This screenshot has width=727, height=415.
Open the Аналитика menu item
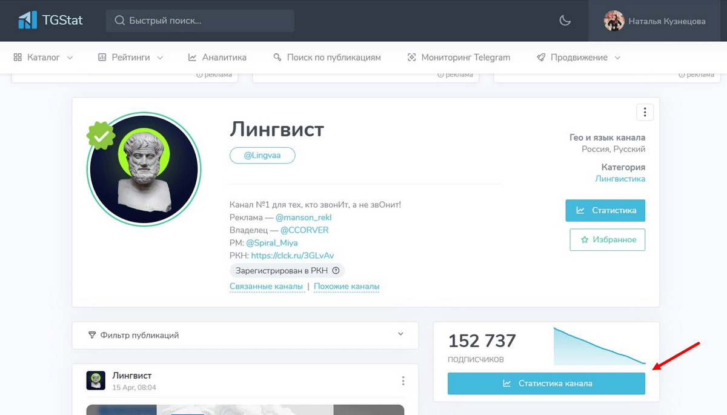tap(217, 58)
